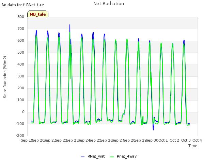Toggle the Rnet_4way legend entry

pos(123,156)
